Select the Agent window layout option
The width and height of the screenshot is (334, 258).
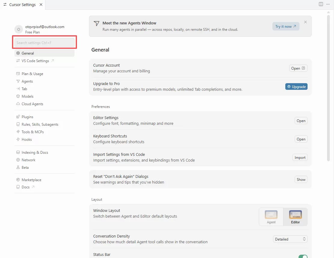271,217
